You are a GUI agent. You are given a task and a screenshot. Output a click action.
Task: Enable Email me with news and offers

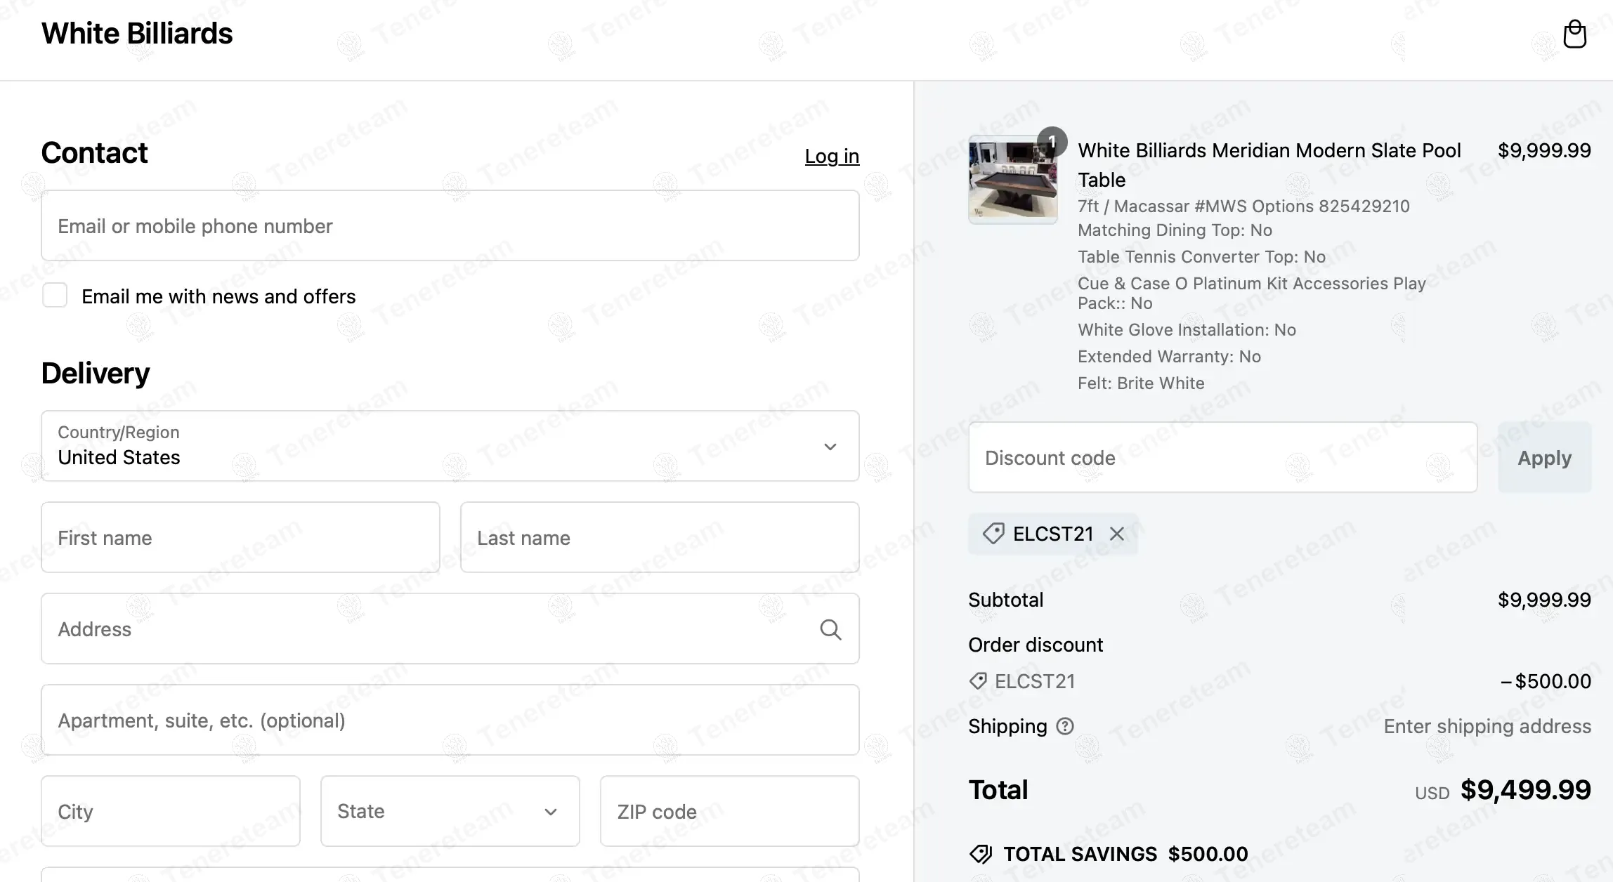pos(55,296)
